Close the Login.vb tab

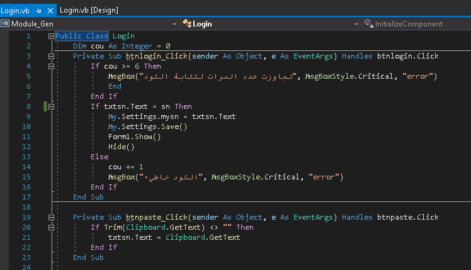(x=50, y=11)
